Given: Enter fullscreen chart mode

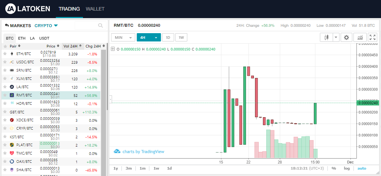Looking at the screenshot, I should coord(372,37).
